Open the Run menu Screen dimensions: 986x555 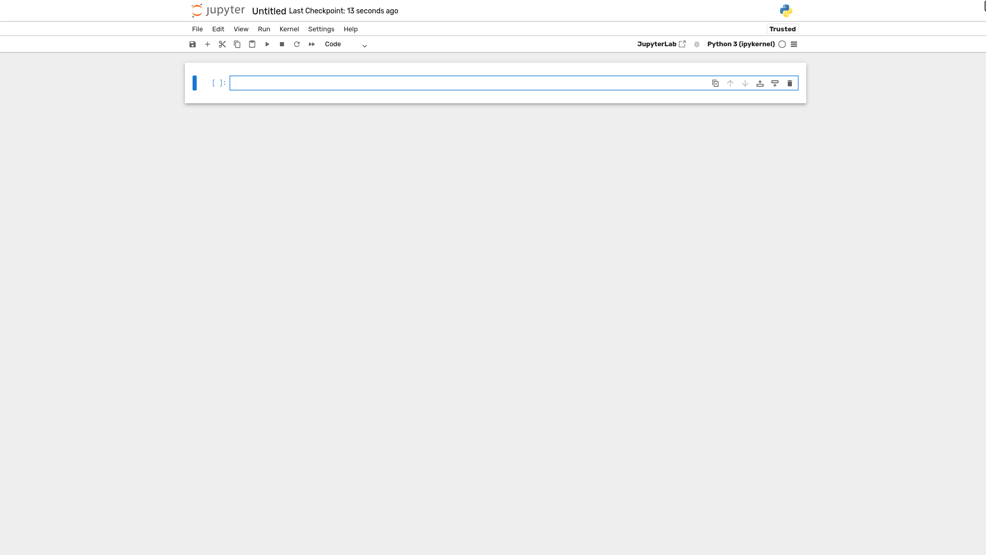[x=264, y=29]
